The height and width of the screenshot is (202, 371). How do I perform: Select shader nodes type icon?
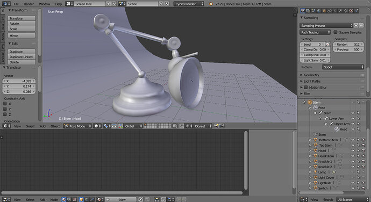tap(63, 199)
